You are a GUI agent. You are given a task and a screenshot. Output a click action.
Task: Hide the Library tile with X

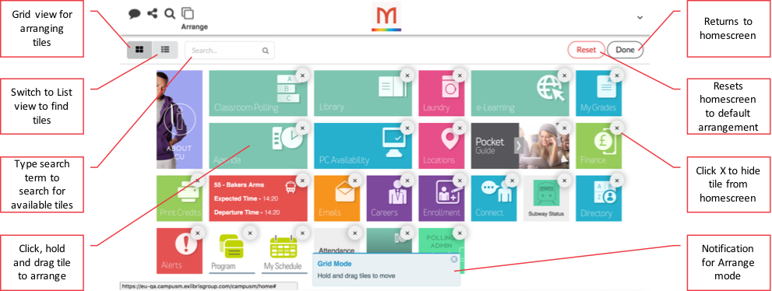[x=407, y=75]
